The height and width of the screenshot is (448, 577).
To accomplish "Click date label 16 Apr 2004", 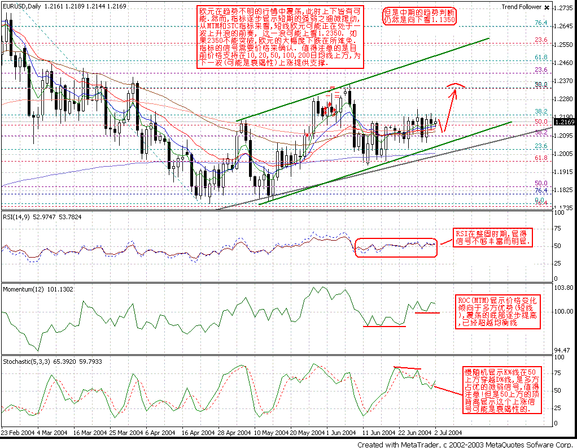I will [198, 433].
